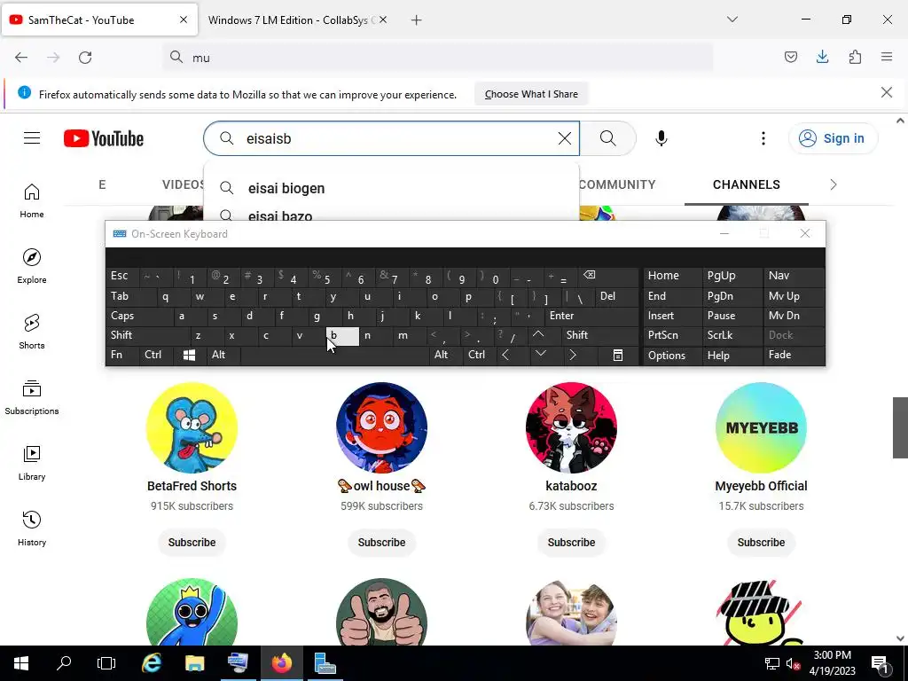This screenshot has width=908, height=681.
Task: Click the up arrow key on keyboard
Action: 538,334
